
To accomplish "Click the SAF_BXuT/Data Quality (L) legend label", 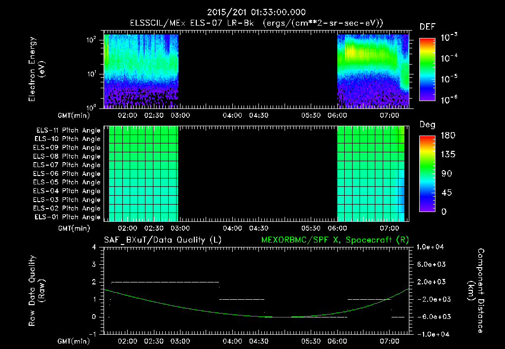I will [x=163, y=240].
